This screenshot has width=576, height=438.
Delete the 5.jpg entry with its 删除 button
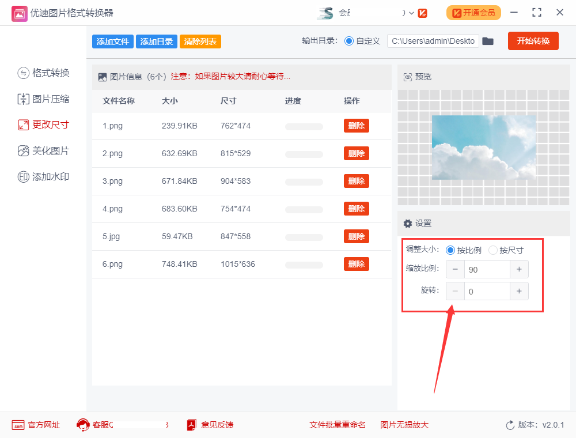tap(356, 236)
